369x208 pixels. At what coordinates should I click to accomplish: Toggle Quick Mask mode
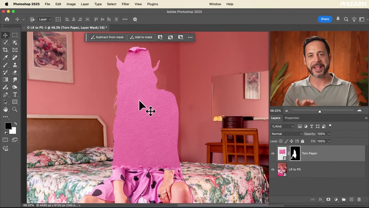[5, 140]
